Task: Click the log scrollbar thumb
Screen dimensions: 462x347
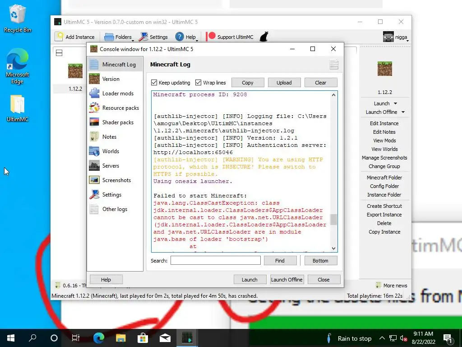Action: pyautogui.click(x=333, y=220)
